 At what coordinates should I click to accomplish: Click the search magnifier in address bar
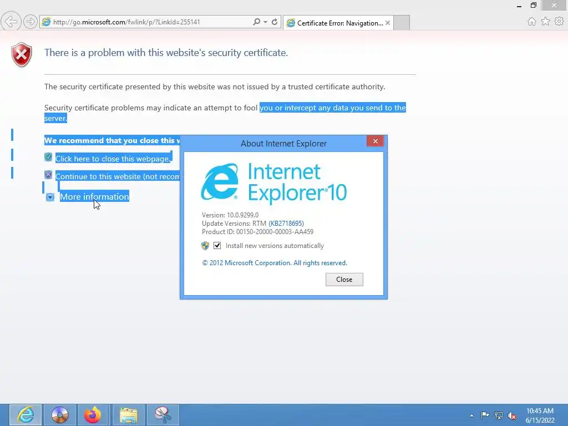pos(256,22)
